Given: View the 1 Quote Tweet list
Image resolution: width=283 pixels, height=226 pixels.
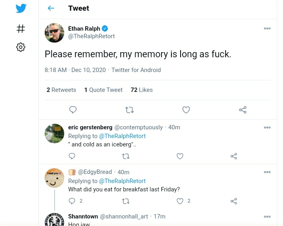Looking at the screenshot, I should point(103,90).
